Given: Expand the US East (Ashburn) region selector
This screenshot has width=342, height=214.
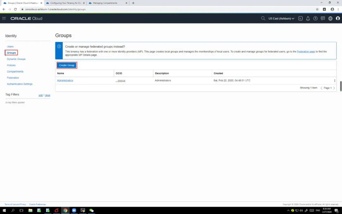Looking at the screenshot, I should point(282,18).
